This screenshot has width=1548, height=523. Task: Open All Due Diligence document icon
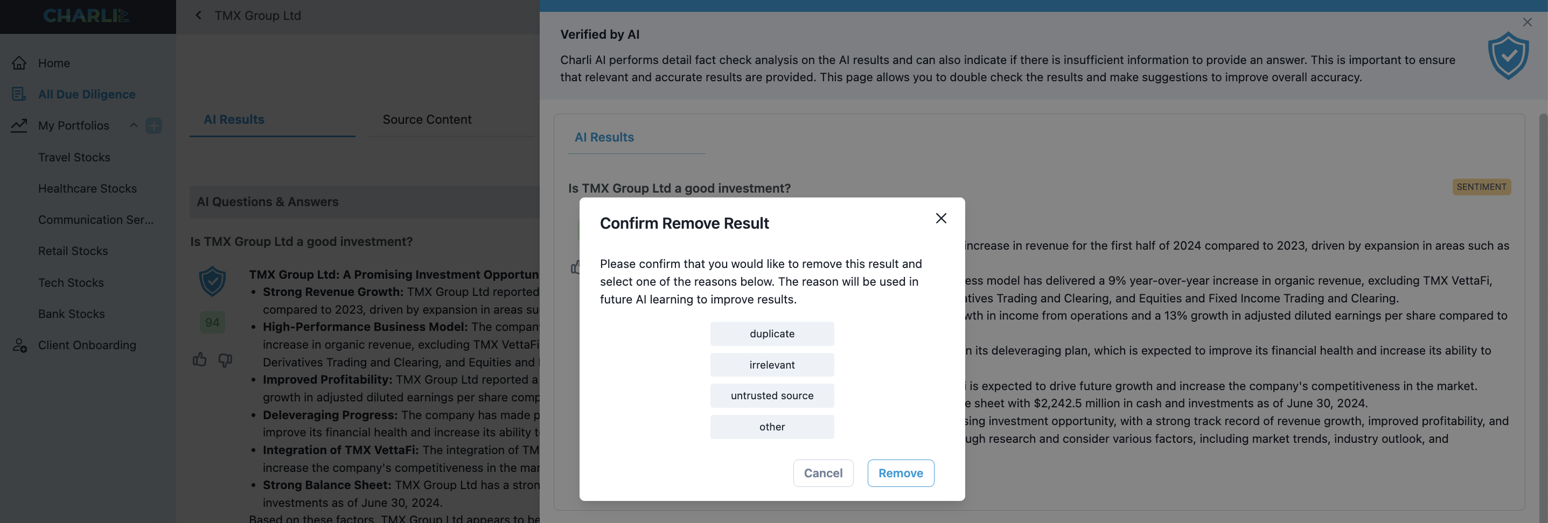(19, 94)
